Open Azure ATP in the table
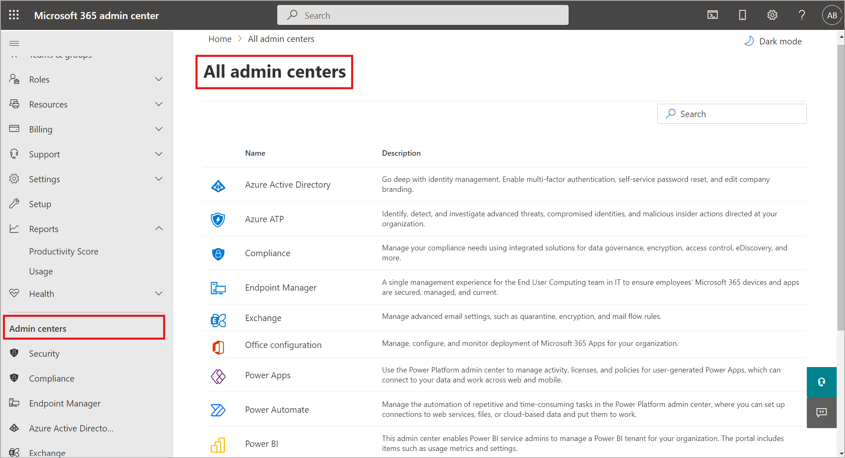This screenshot has height=458, width=845. [264, 219]
